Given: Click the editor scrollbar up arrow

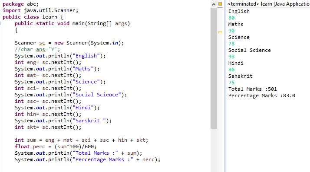Looking at the screenshot, I should click(214, 4).
